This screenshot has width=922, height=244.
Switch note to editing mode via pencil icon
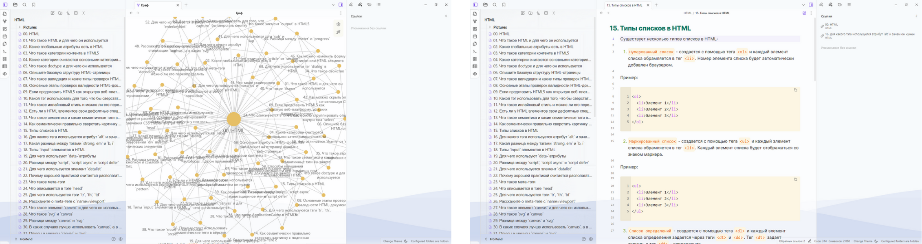(x=804, y=13)
